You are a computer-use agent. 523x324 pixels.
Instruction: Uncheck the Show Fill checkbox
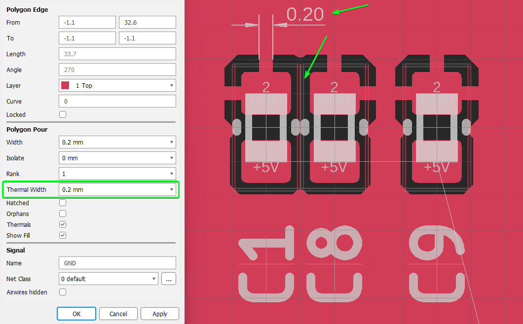(63, 235)
